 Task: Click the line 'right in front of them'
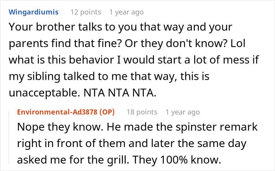click(132, 143)
